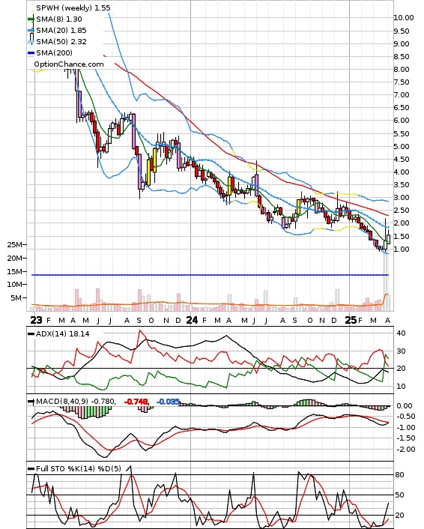Click the ADX 40 level axis label
Screen dimensions: 424x529
click(401, 333)
